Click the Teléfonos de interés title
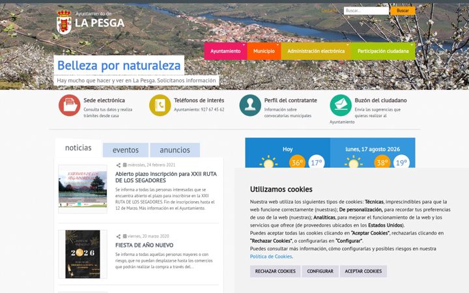Viewport: 469px width, 293px height. pos(199,100)
